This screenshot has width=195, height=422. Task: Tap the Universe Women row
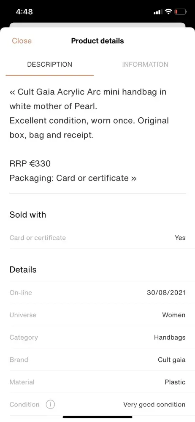click(x=97, y=315)
